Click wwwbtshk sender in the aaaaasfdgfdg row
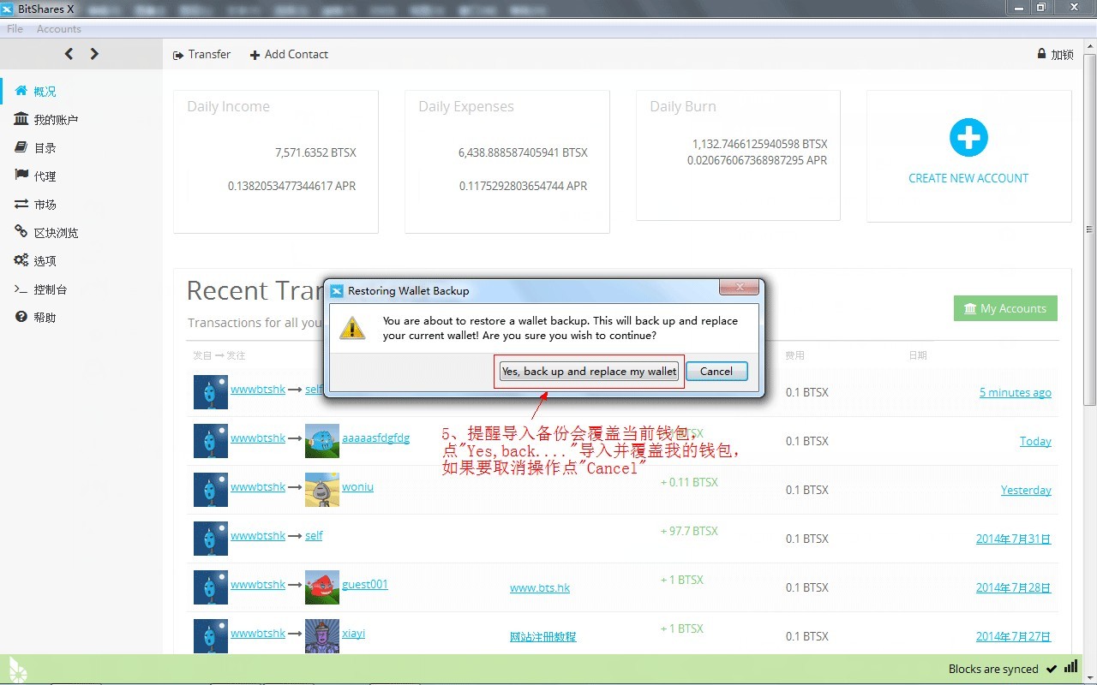Image resolution: width=1097 pixels, height=685 pixels. point(258,438)
